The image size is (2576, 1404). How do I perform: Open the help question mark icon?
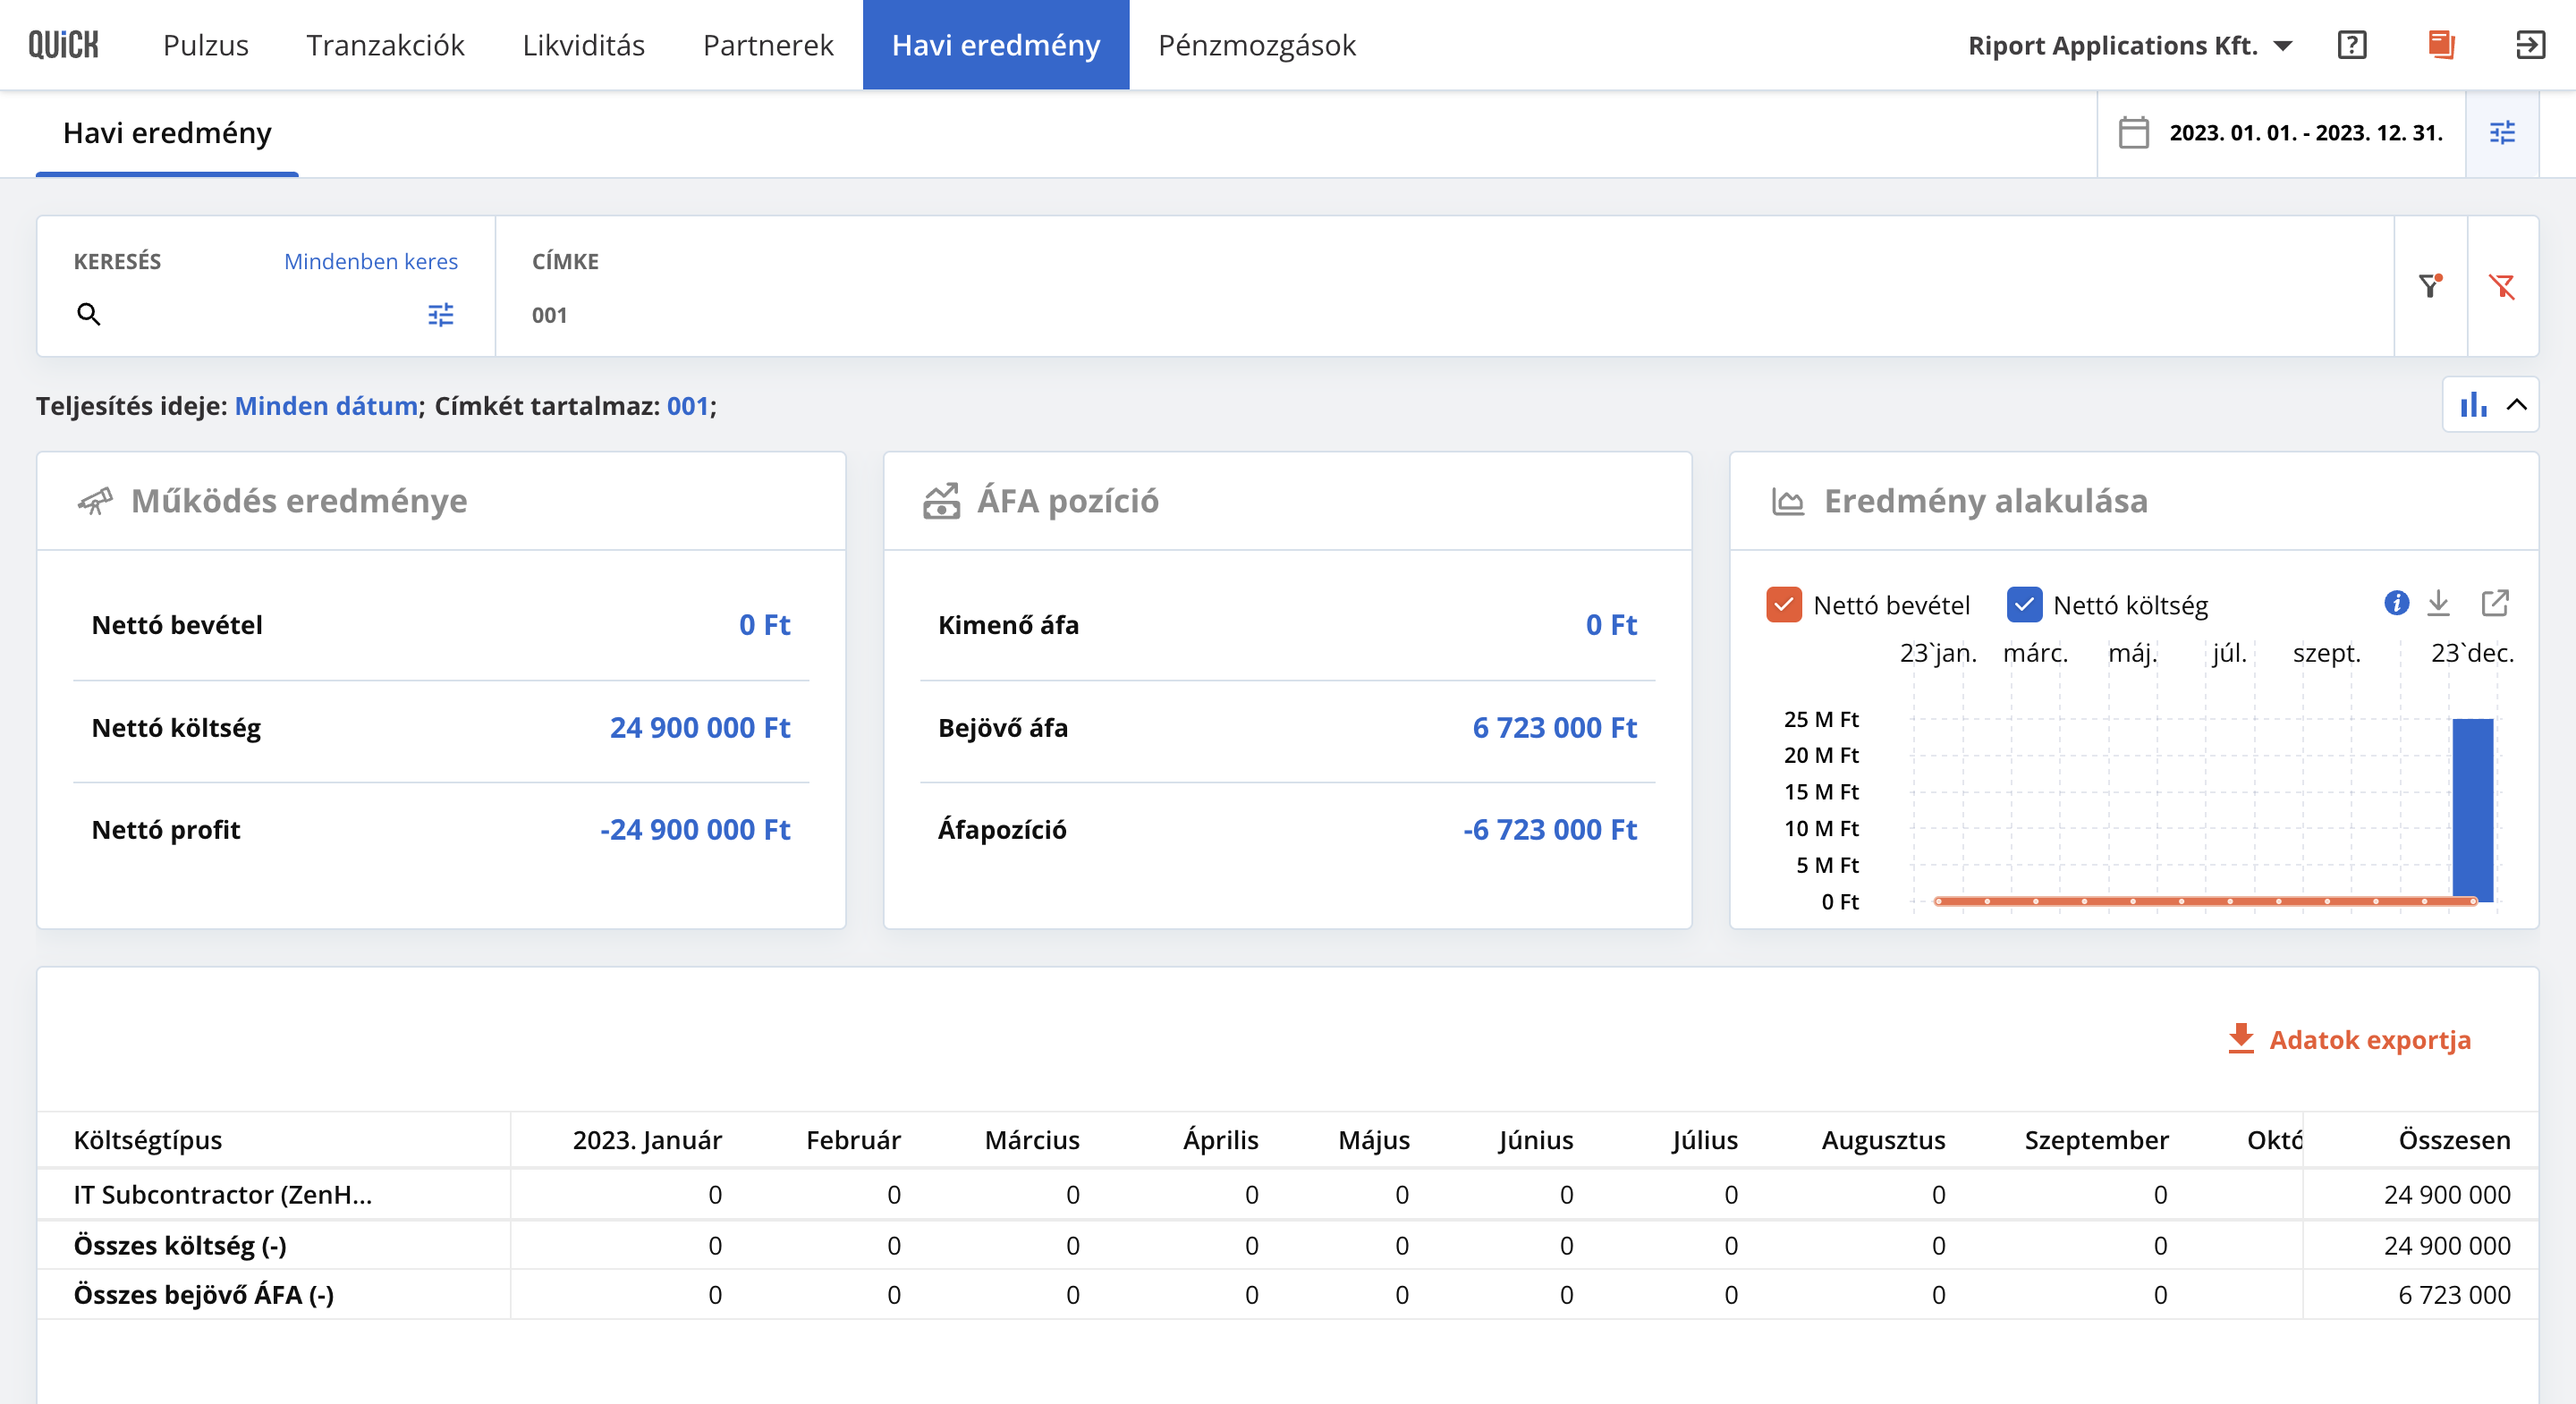click(x=2352, y=45)
